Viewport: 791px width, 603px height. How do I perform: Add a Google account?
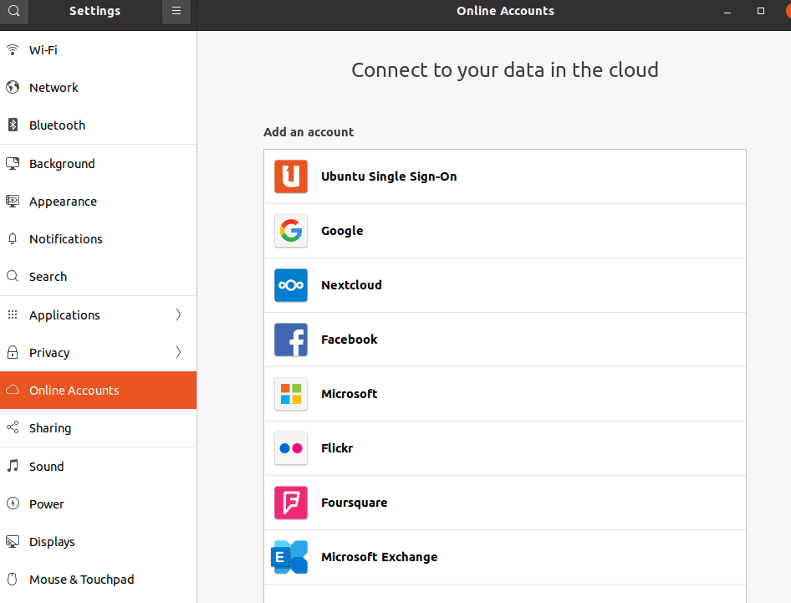pos(504,231)
